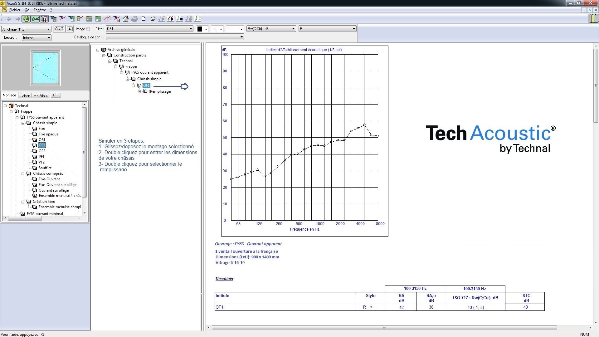Click the crossed note play icon
Image resolution: width=599 pixels, height=337 pixels.
click(171, 19)
